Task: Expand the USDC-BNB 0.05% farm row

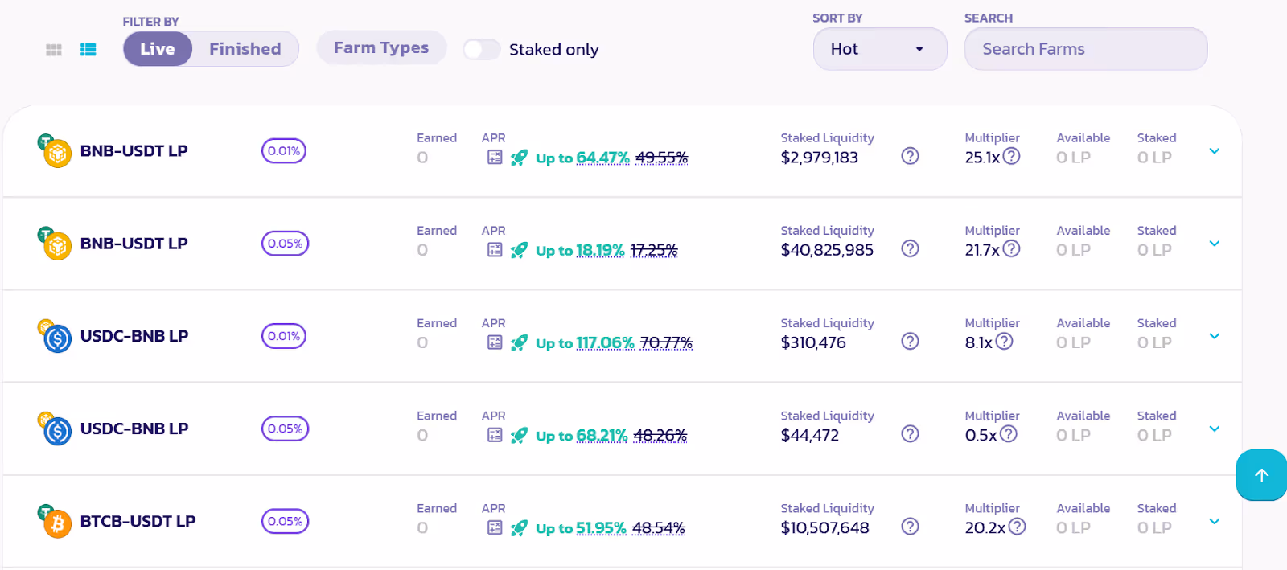Action: (x=1215, y=429)
